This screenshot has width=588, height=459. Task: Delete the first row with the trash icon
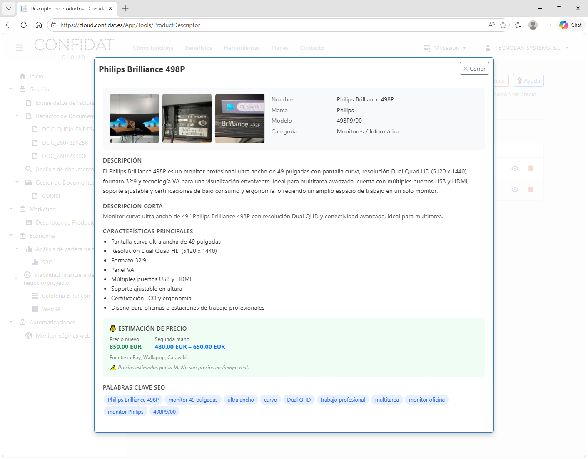click(x=531, y=168)
